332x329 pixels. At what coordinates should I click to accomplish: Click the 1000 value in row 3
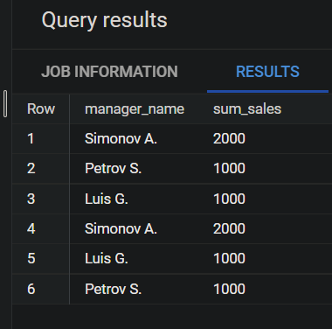click(x=229, y=199)
